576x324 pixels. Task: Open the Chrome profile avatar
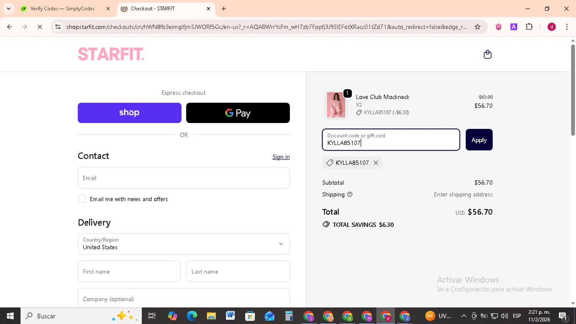pos(551,27)
